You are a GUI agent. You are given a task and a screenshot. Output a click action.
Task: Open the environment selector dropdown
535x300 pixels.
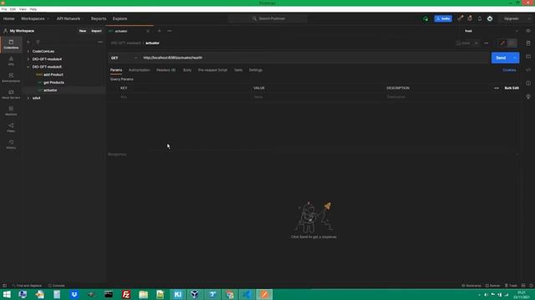[492, 31]
